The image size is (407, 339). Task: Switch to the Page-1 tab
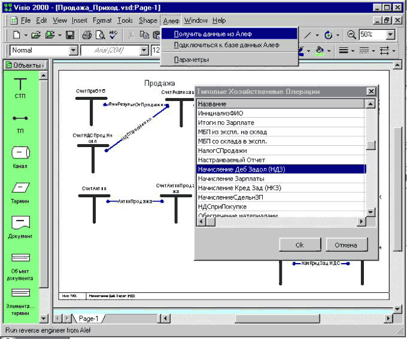[88, 319]
